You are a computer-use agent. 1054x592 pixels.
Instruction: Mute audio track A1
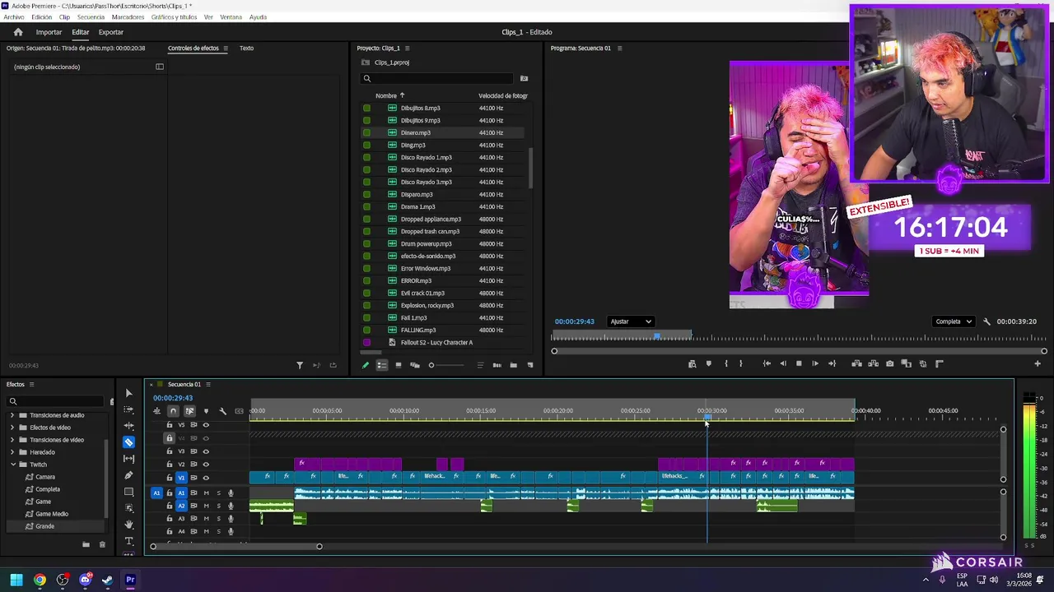[206, 493]
